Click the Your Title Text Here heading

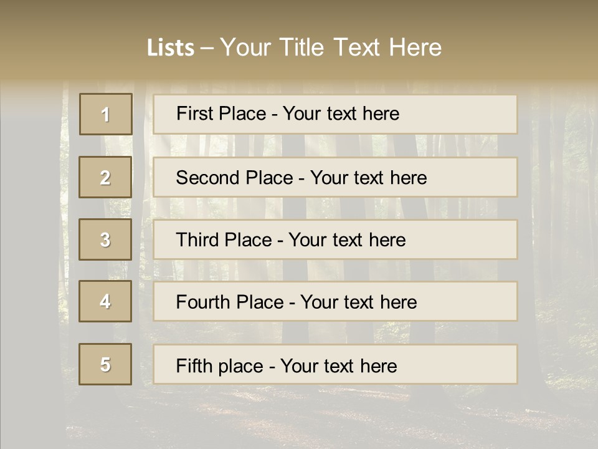(x=330, y=47)
